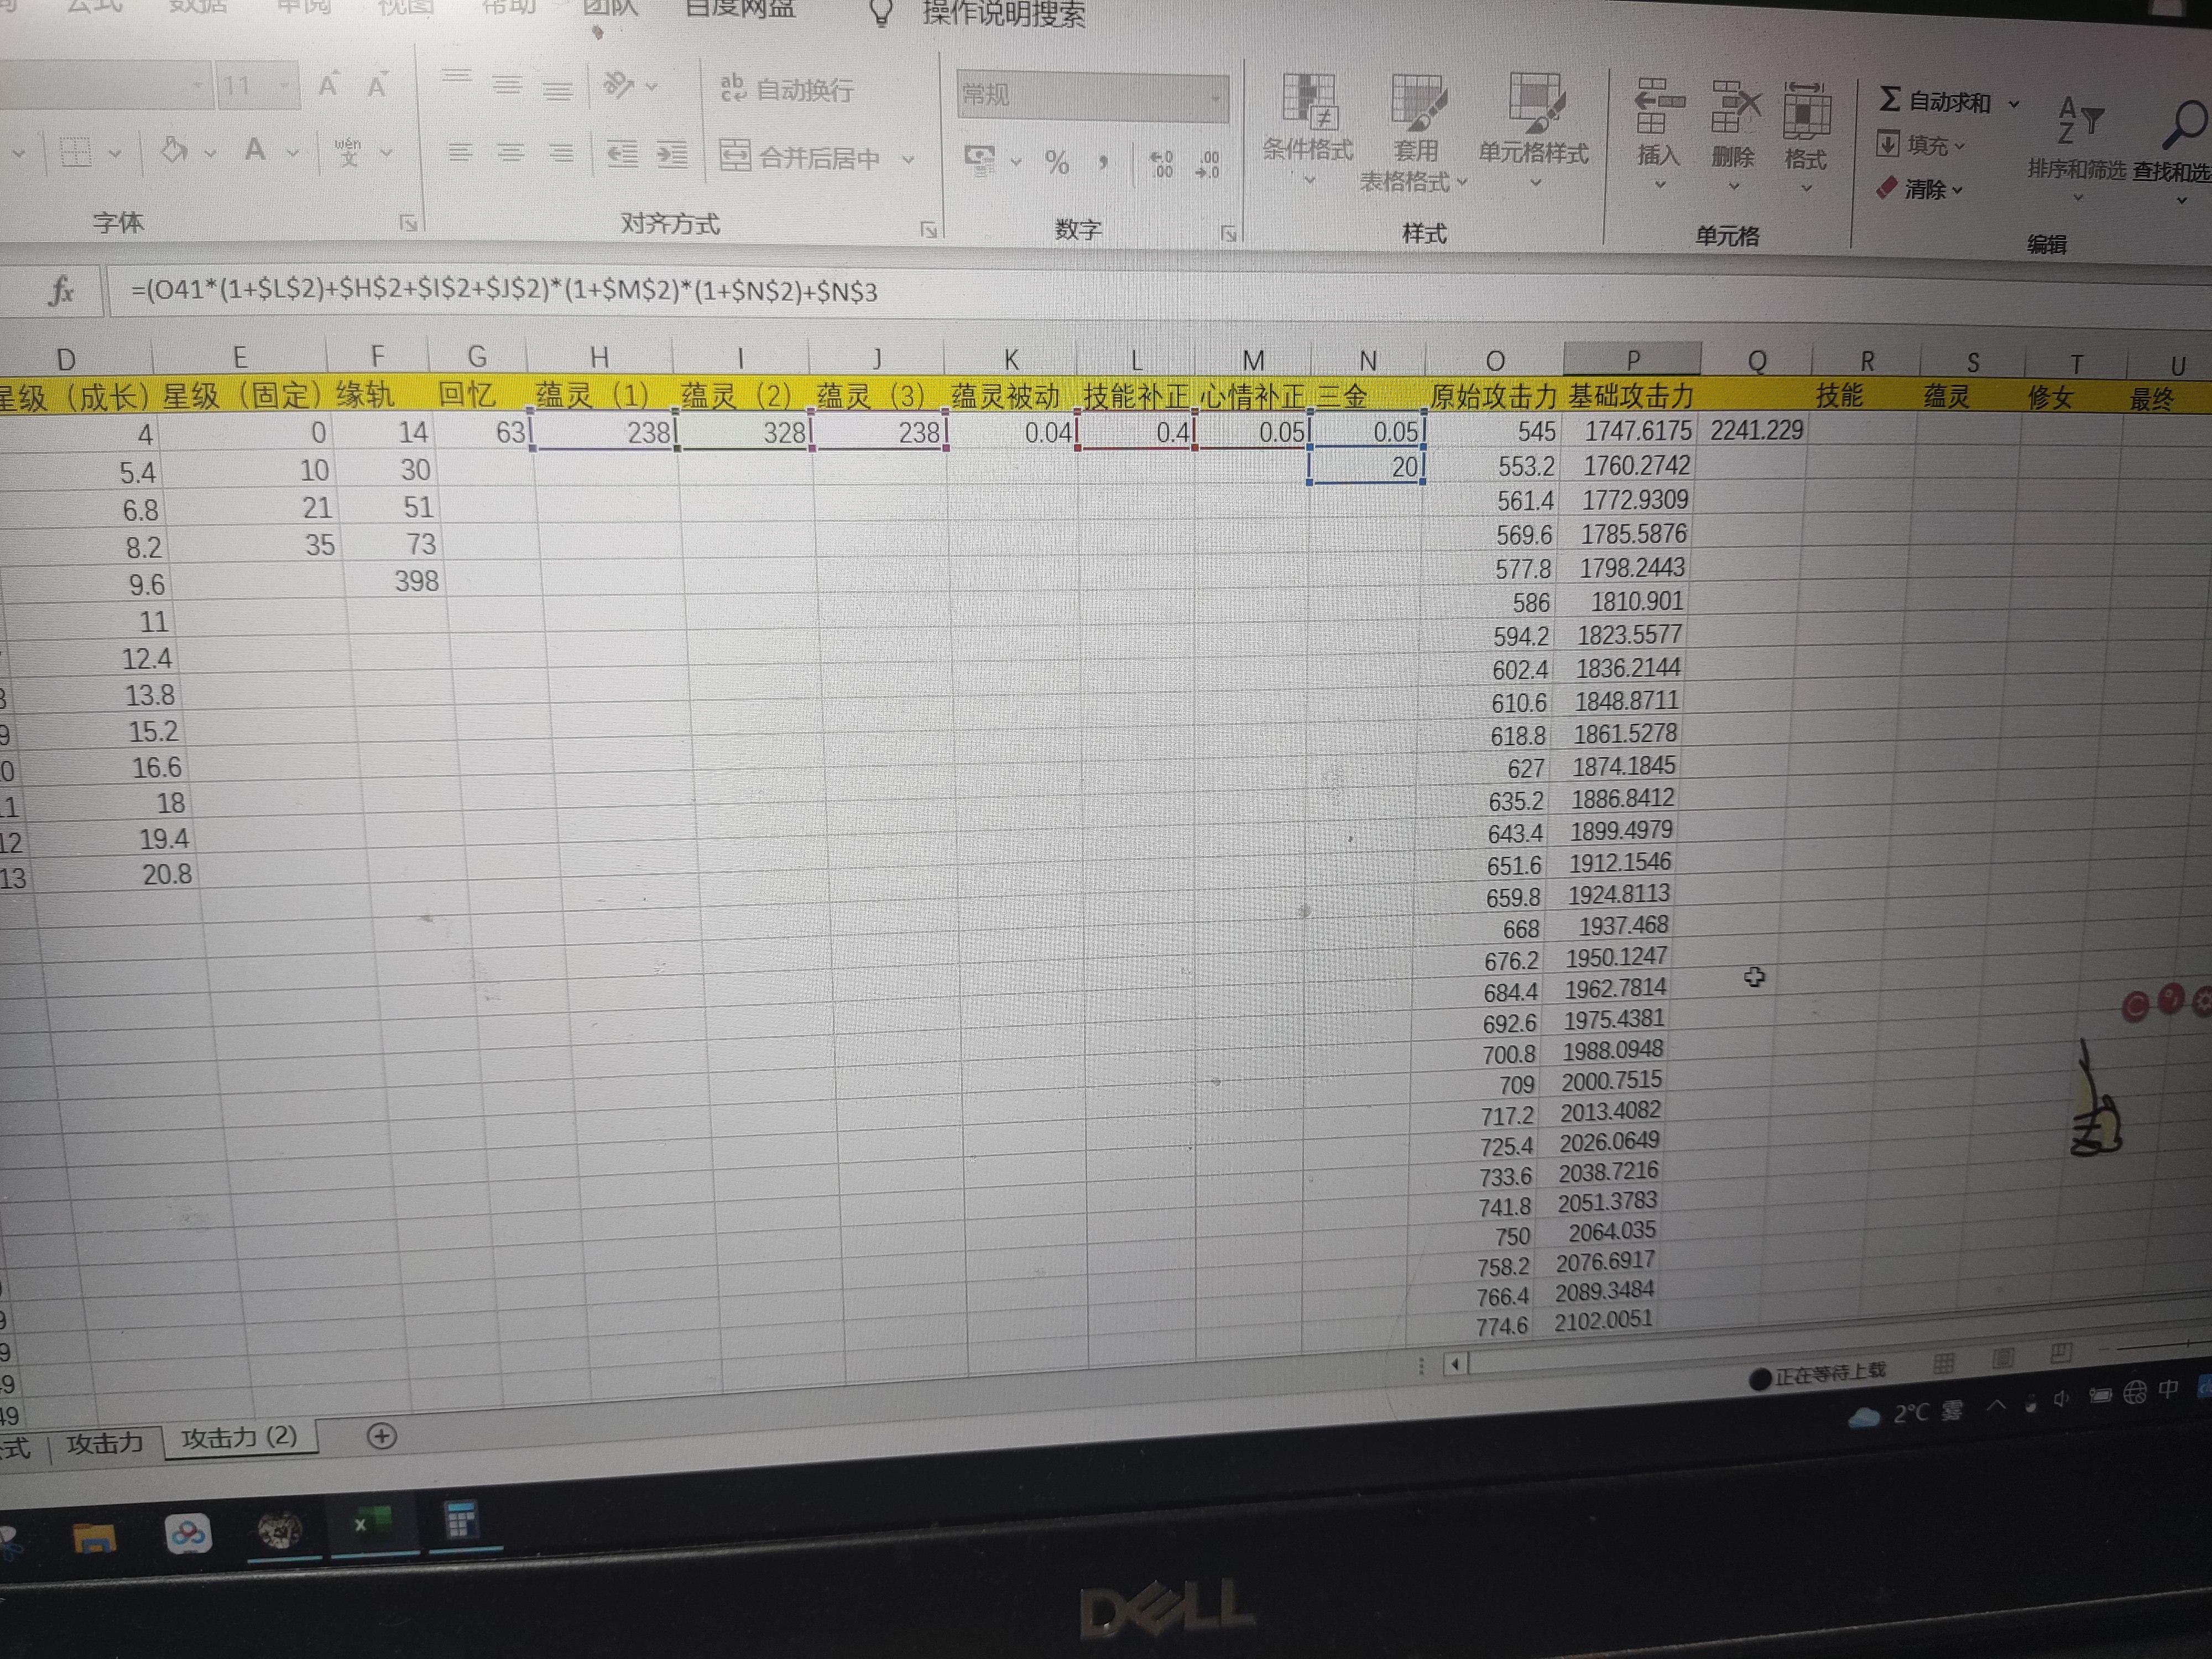Image resolution: width=2212 pixels, height=1659 pixels.
Task: Click the formula bar text
Action: click(504, 291)
